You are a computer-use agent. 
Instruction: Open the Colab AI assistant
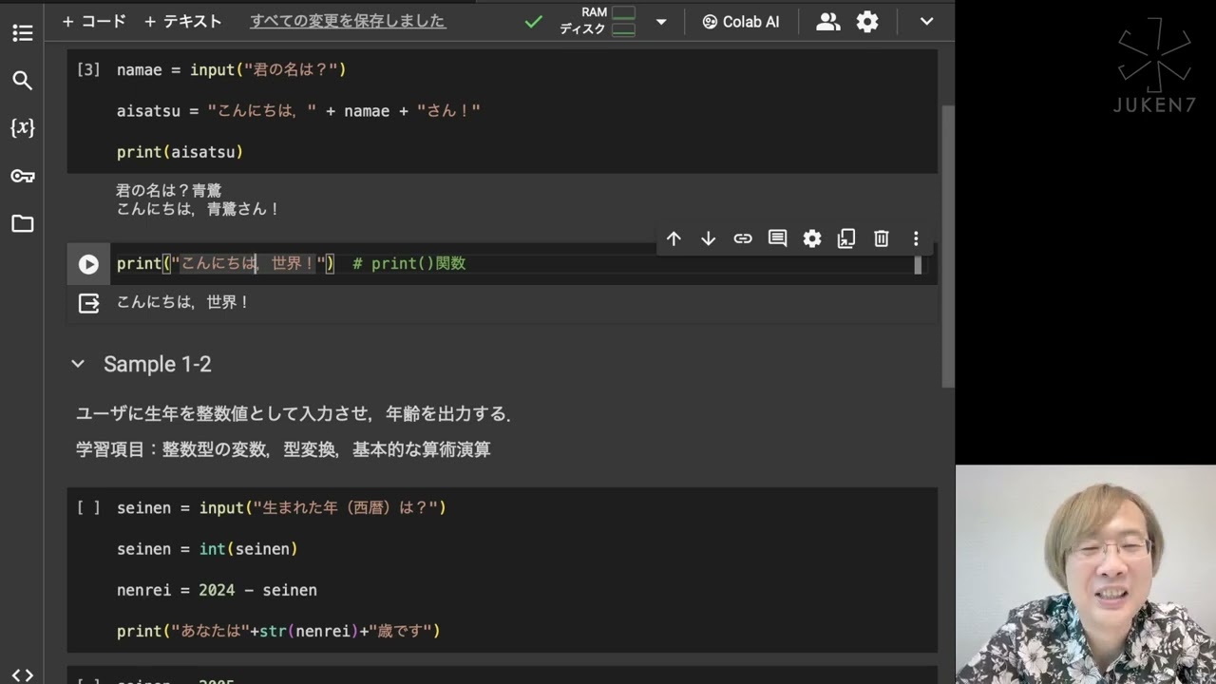click(x=741, y=22)
